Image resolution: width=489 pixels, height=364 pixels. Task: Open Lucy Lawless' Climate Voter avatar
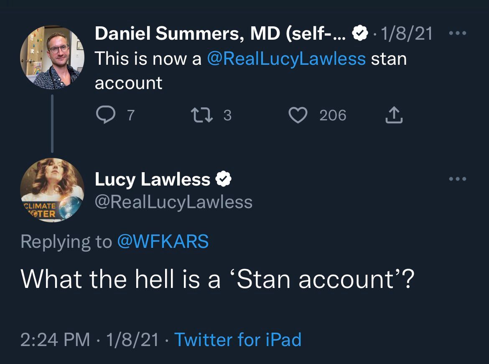52,190
